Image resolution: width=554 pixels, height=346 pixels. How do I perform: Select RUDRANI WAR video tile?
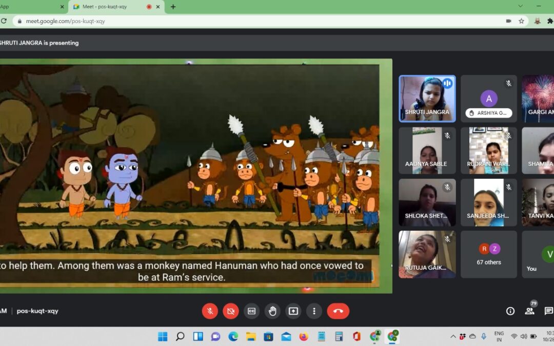(x=489, y=151)
